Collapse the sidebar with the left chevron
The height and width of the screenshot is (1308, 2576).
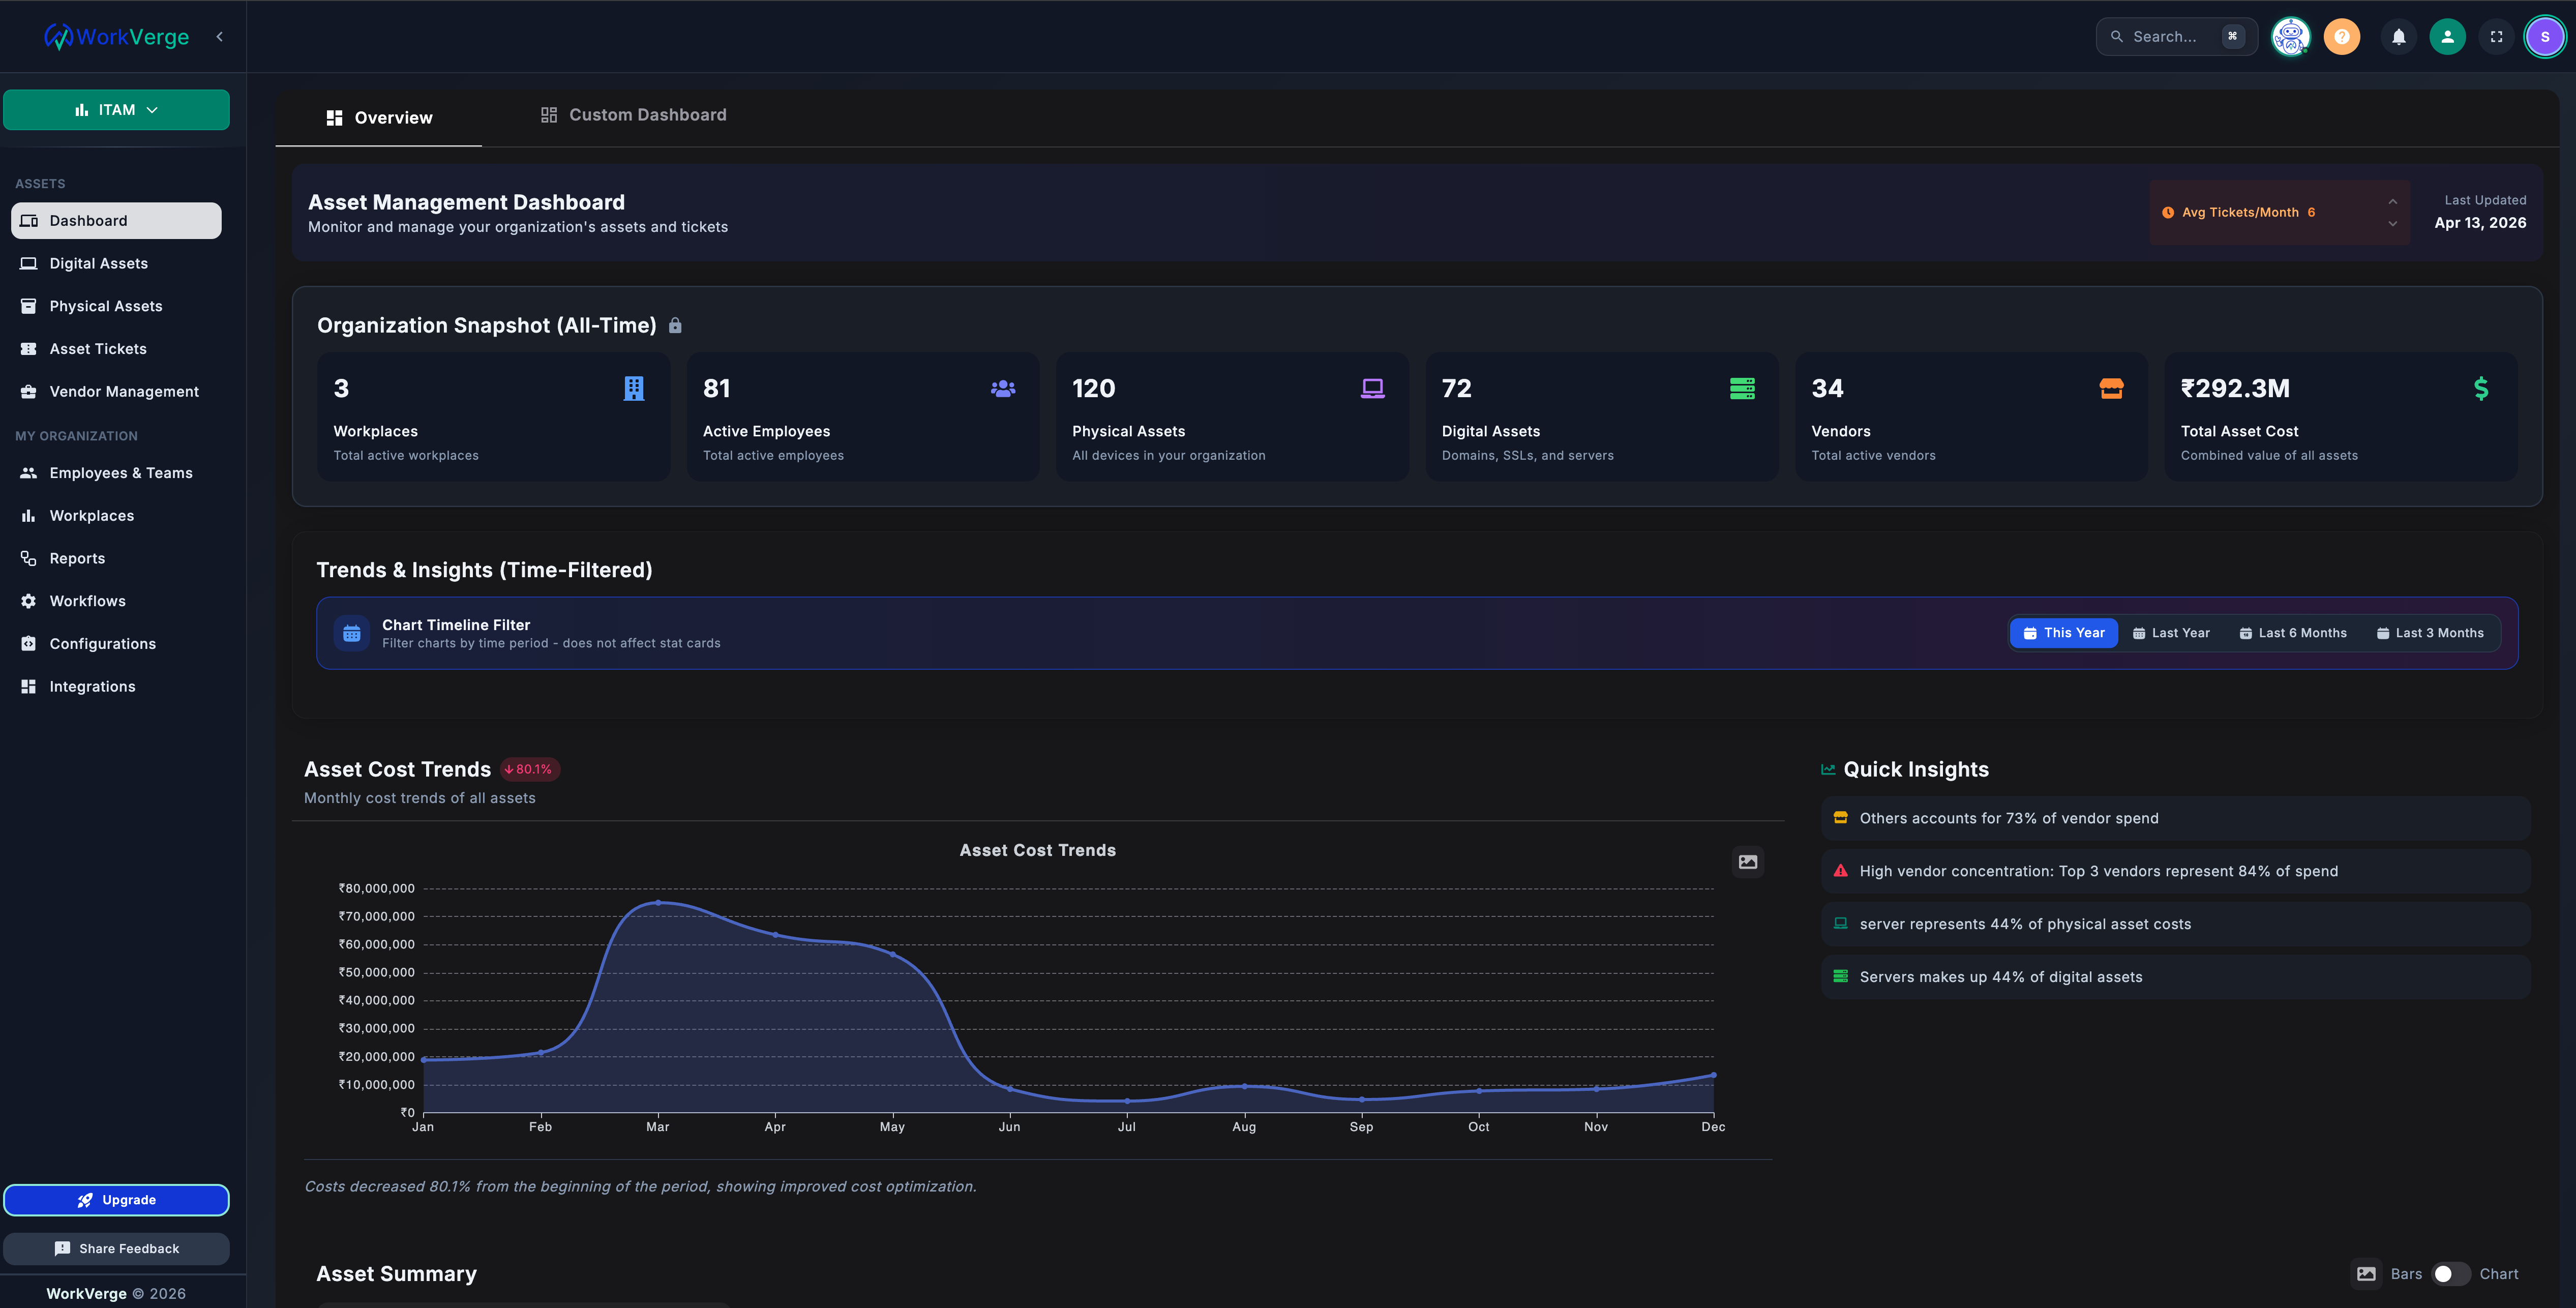click(x=219, y=36)
